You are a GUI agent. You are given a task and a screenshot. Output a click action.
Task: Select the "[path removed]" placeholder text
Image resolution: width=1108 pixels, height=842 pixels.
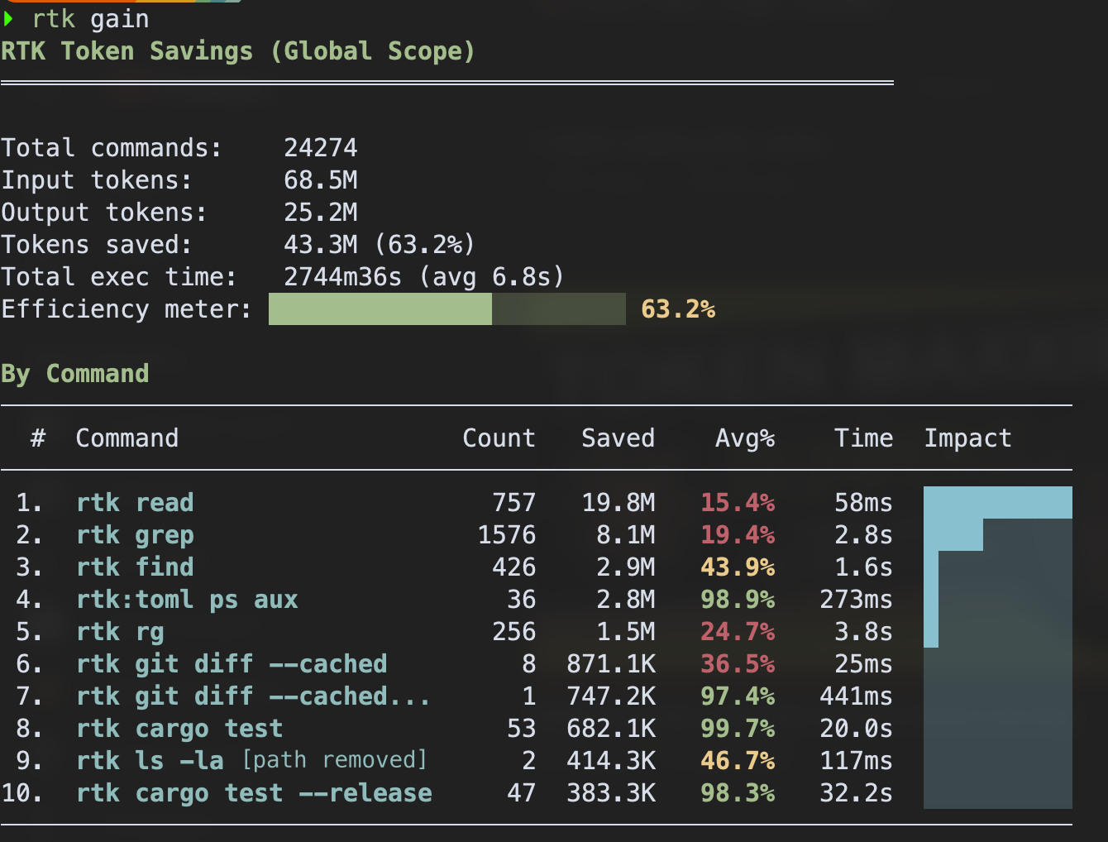tap(334, 760)
